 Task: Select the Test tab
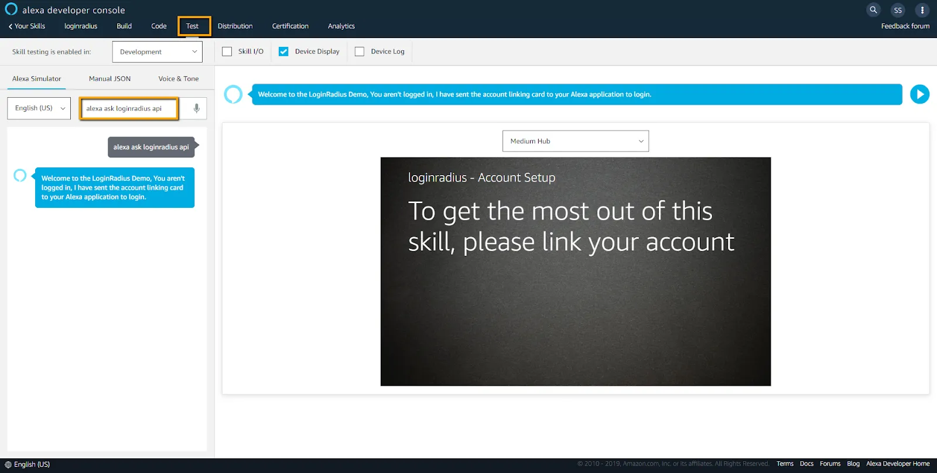[193, 26]
